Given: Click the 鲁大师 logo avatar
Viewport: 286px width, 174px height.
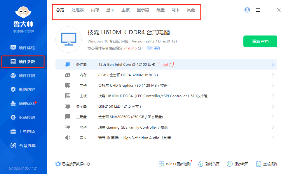Looking at the screenshot, I should tap(23, 12).
